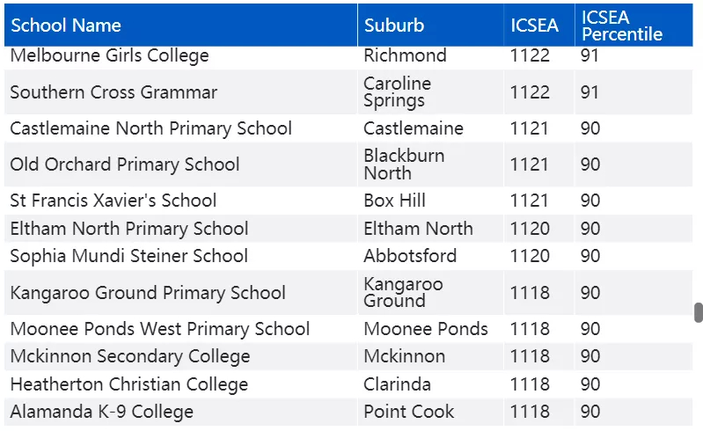Select Old Orchard Primary School cell
The width and height of the screenshot is (703, 431).
(x=180, y=164)
